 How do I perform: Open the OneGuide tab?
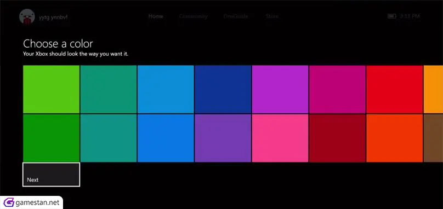(236, 16)
